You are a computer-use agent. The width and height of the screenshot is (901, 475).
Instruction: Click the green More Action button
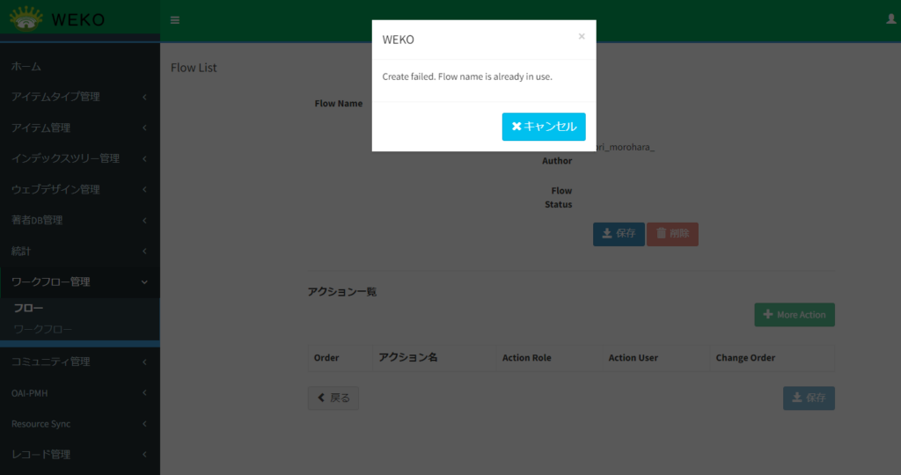coord(794,315)
